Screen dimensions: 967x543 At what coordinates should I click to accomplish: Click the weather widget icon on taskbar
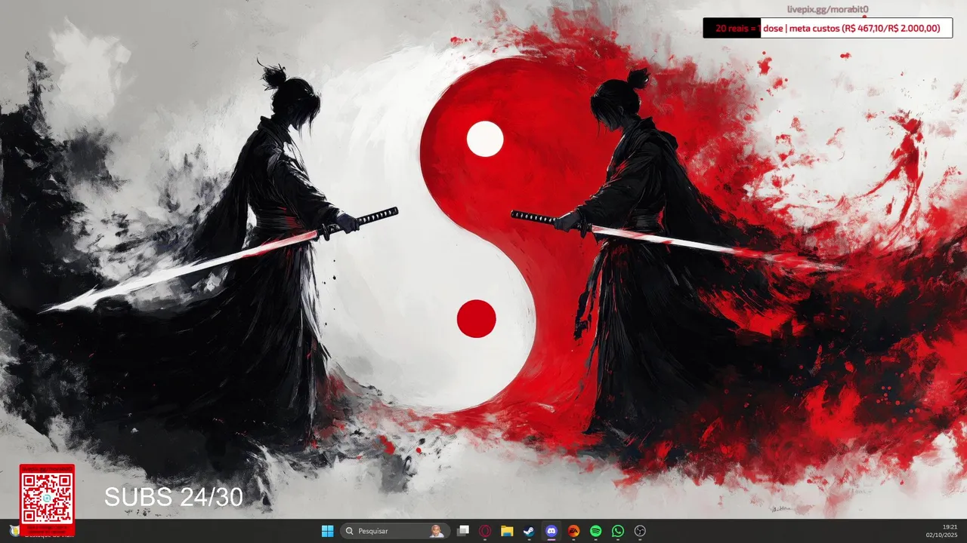(x=14, y=531)
